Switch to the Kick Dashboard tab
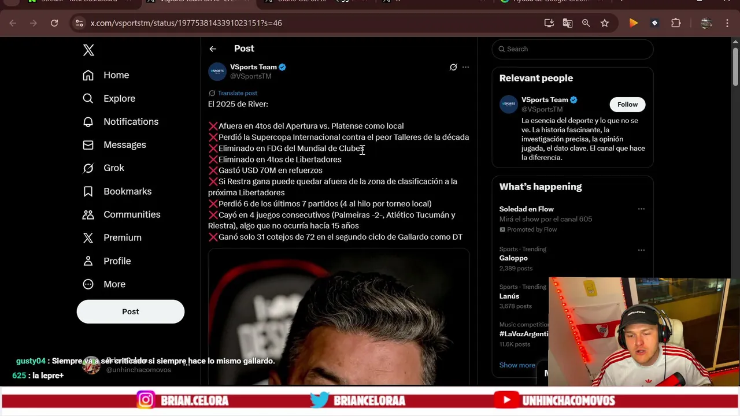This screenshot has height=416, width=740. tap(80, 2)
